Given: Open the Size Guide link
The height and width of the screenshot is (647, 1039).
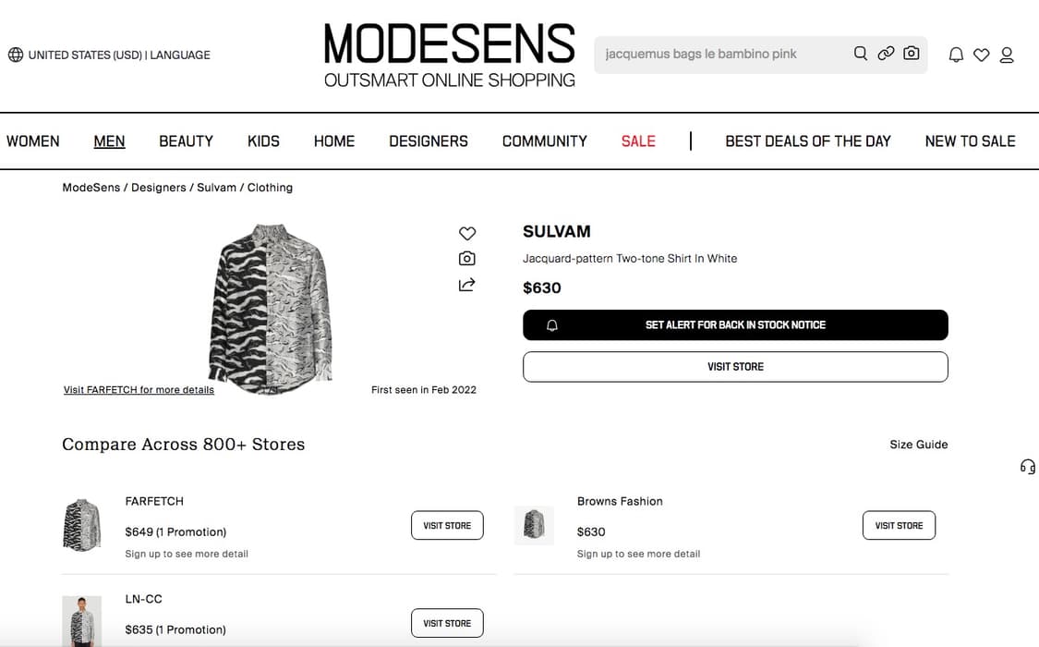Looking at the screenshot, I should tap(918, 445).
